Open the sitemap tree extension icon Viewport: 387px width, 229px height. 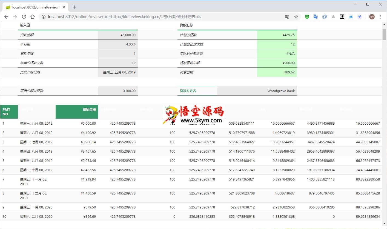333,17
